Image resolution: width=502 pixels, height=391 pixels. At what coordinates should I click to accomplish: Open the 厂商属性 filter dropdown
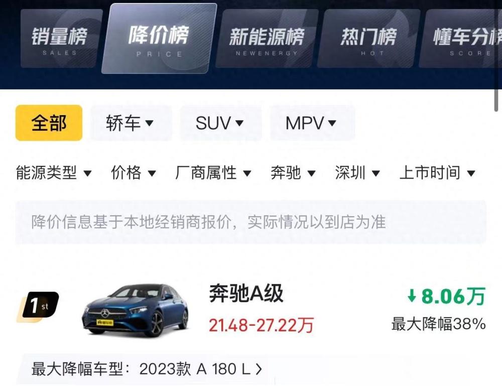click(213, 173)
